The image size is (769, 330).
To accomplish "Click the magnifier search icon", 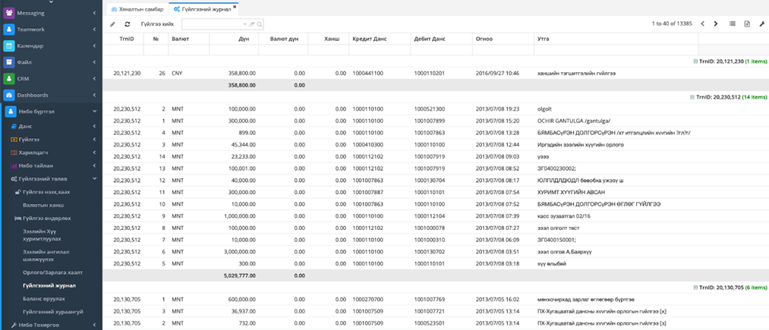I will tap(260, 24).
